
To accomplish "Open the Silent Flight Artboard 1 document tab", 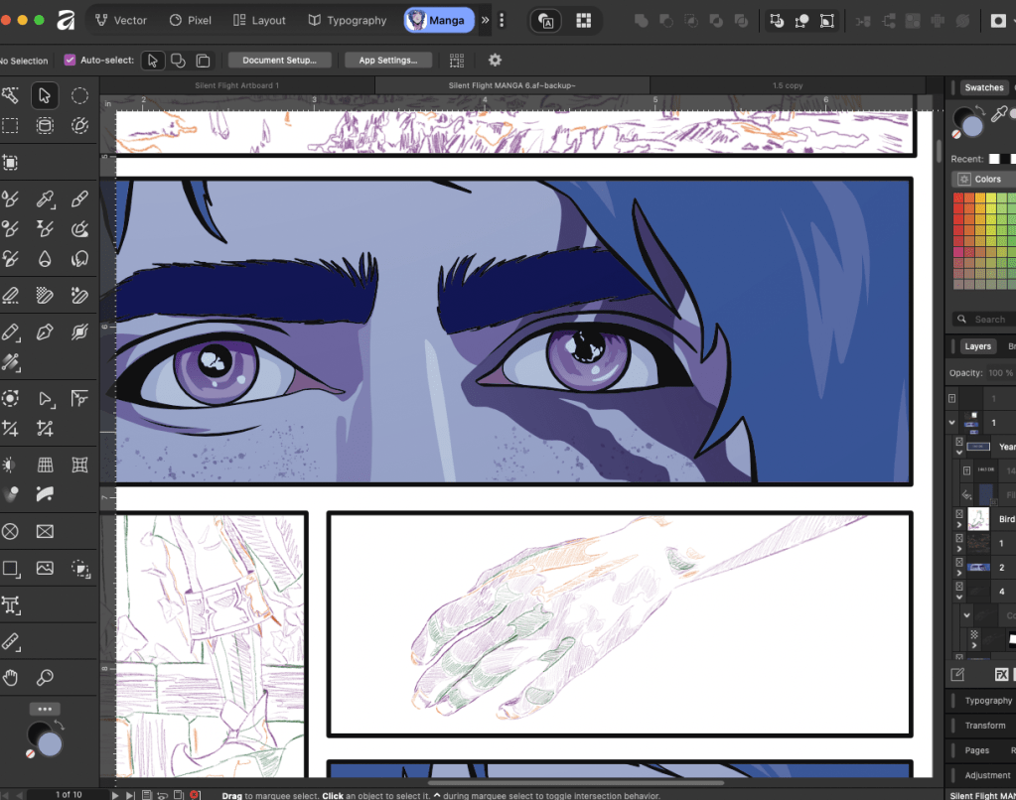I will pos(237,86).
